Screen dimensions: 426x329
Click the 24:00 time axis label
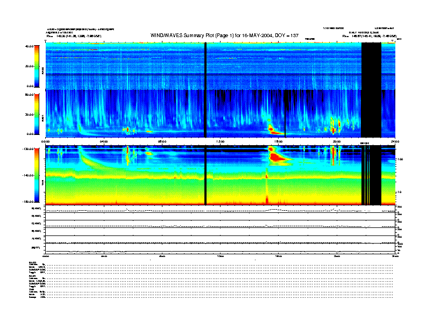[x=394, y=141]
